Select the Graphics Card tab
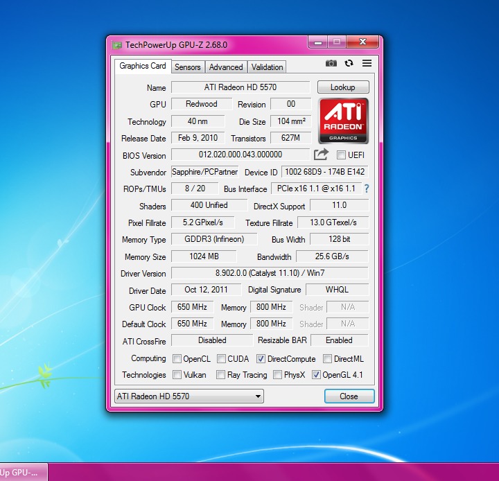 click(x=143, y=66)
